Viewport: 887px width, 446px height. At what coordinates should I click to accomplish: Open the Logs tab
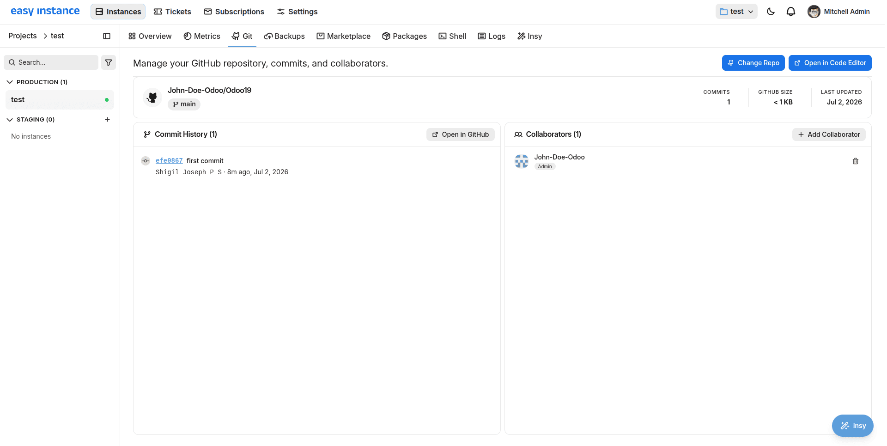tap(492, 36)
